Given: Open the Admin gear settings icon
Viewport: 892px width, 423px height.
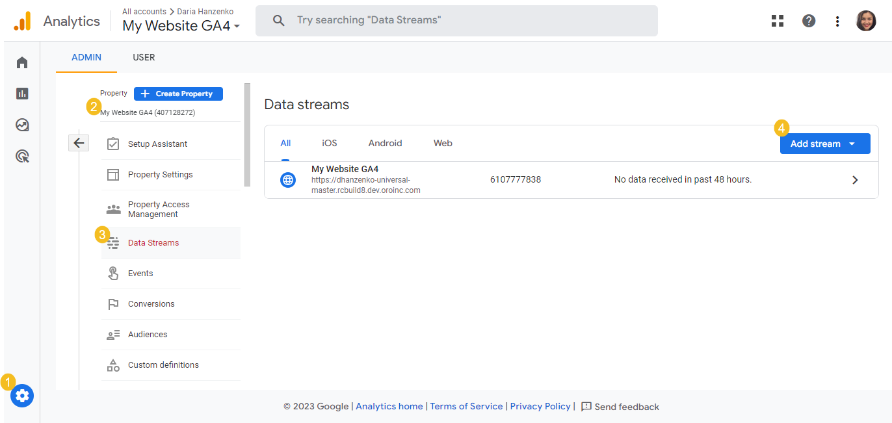Looking at the screenshot, I should pos(22,396).
